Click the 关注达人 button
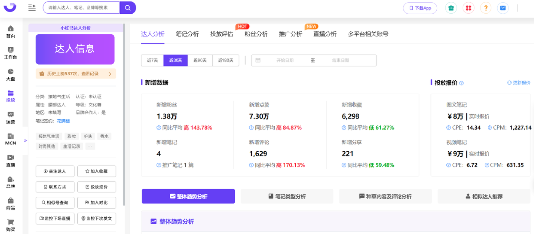 [55, 171]
